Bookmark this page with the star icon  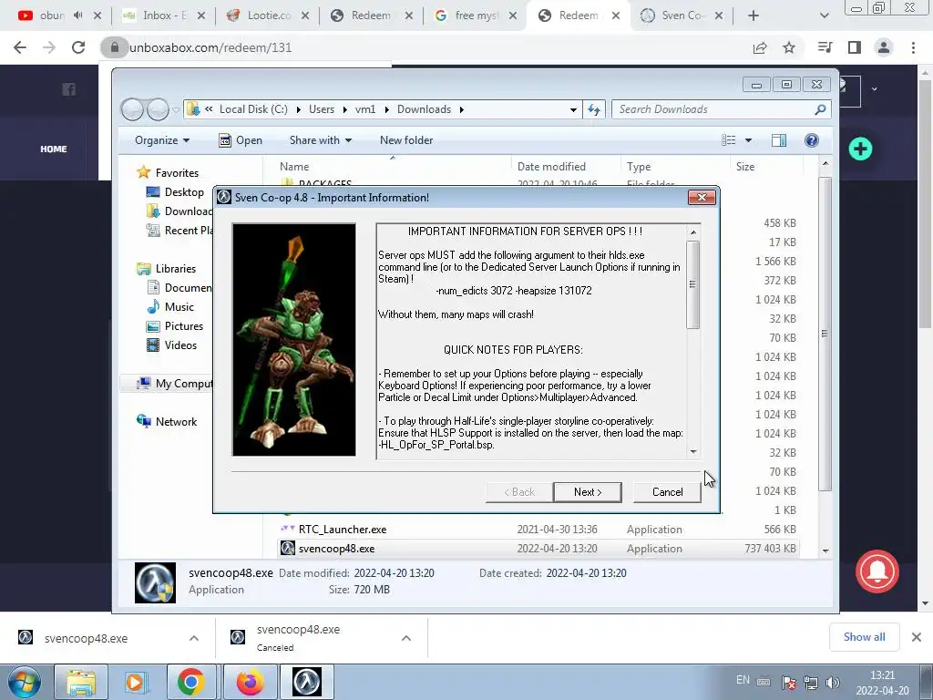pyautogui.click(x=789, y=47)
